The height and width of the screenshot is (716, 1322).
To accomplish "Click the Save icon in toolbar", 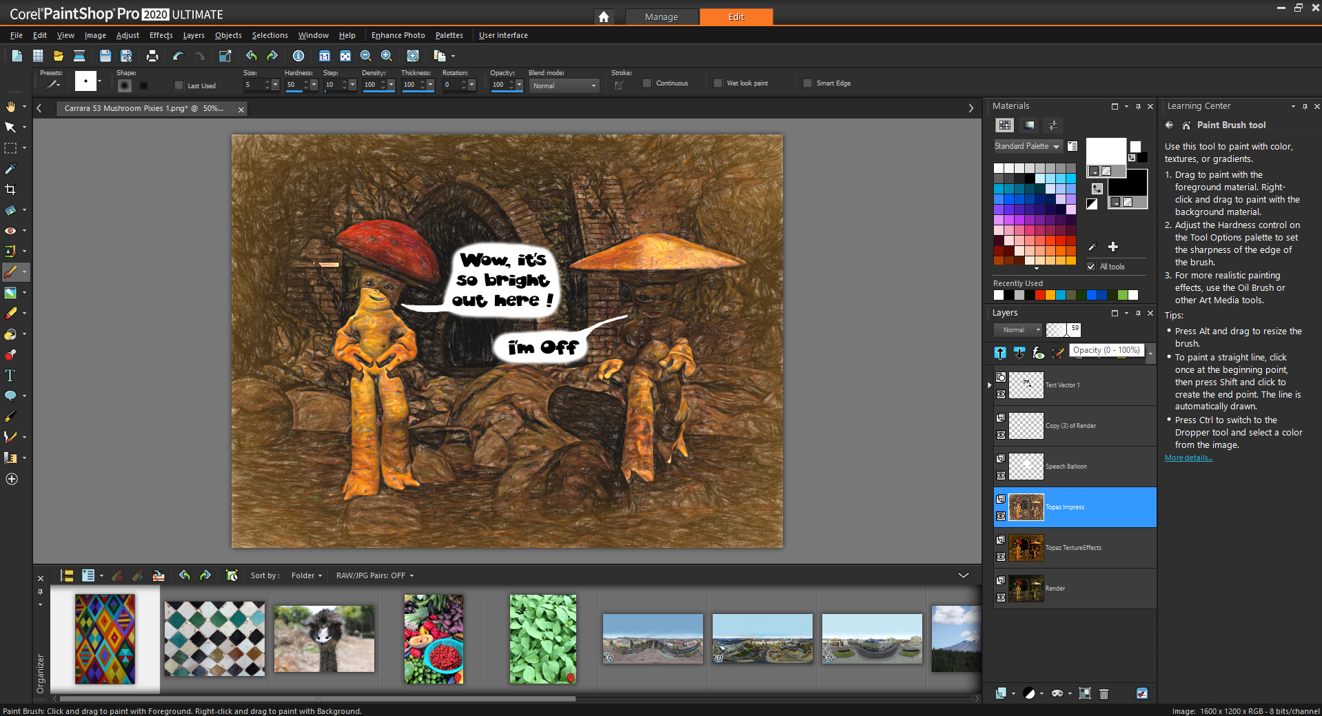I will (105, 56).
